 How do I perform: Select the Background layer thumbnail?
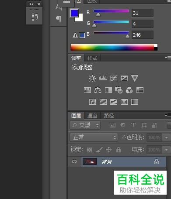coord(90,161)
